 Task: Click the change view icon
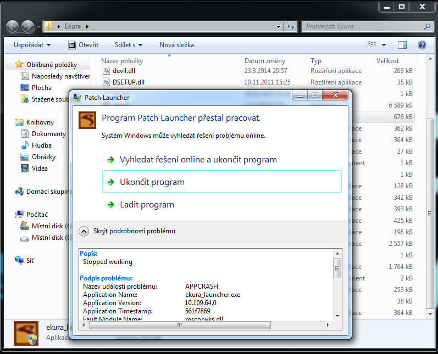pos(373,45)
